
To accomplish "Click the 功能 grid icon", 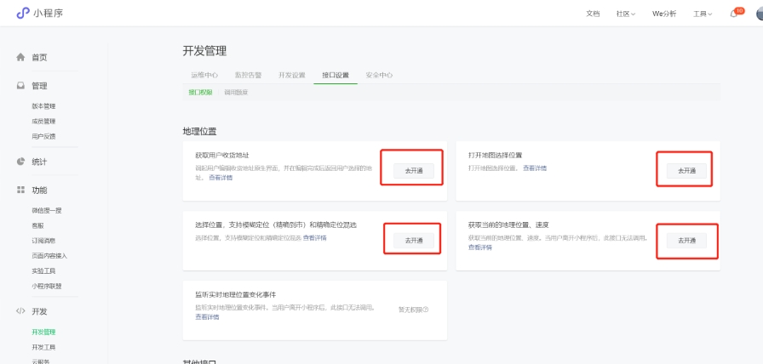I will 20,190.
